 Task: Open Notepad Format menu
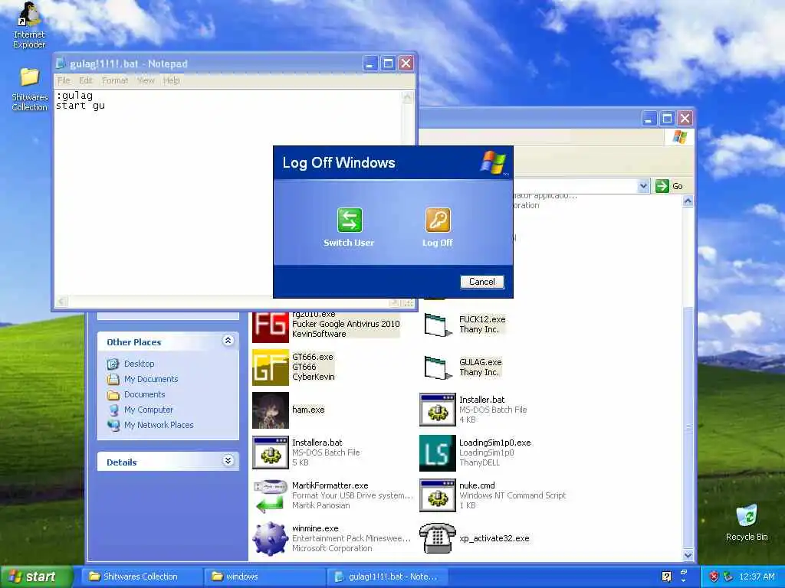coord(115,80)
